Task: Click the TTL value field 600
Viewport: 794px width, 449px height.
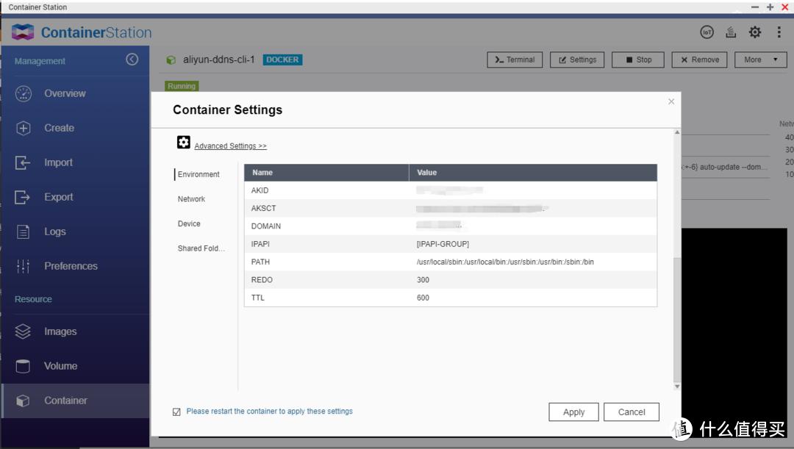Action: click(423, 298)
